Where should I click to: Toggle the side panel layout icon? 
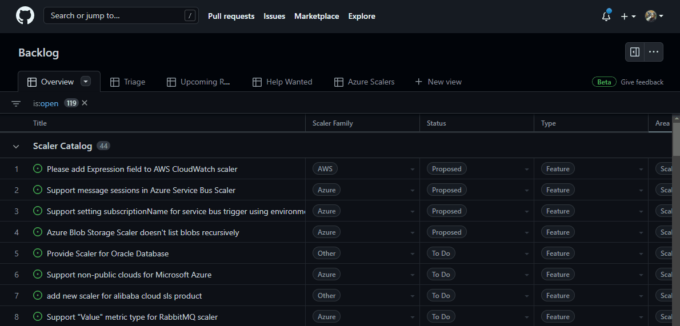(x=635, y=52)
